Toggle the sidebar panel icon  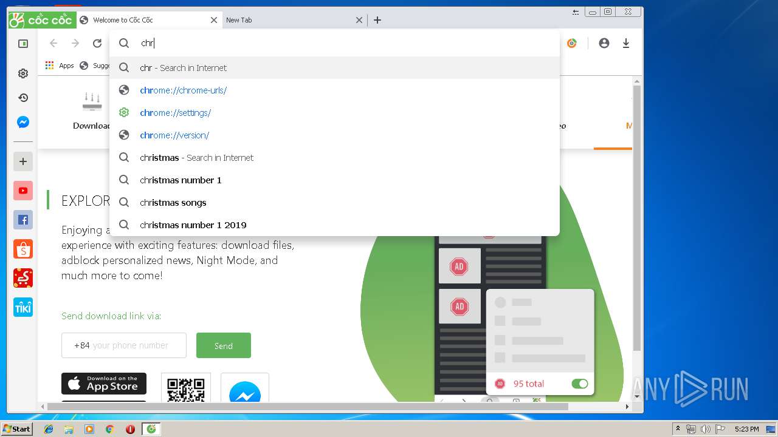(x=23, y=44)
